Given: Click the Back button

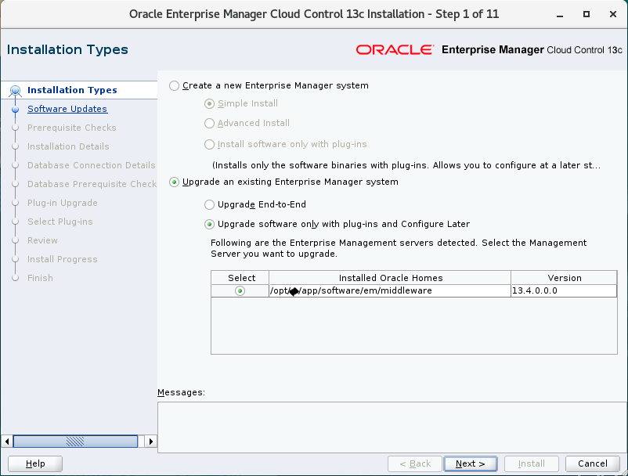Looking at the screenshot, I should pos(415,463).
